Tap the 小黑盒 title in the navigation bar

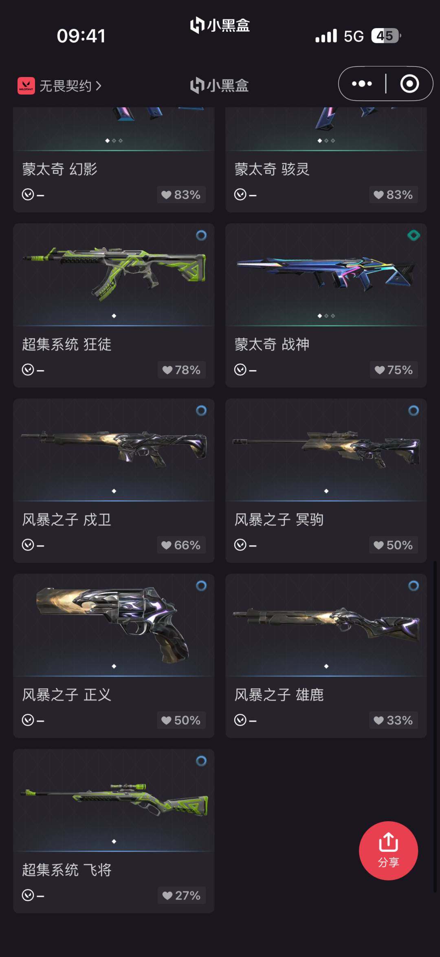tap(220, 85)
